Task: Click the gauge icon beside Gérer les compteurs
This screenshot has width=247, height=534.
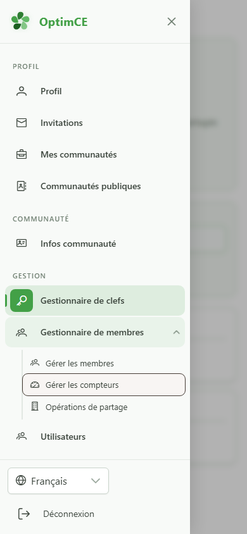Action: coord(35,385)
